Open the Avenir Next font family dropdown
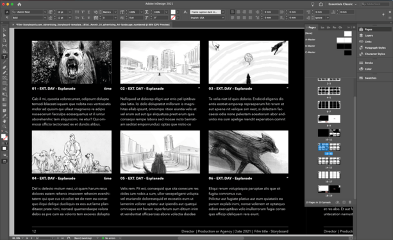393x240 pixels. 45,12
